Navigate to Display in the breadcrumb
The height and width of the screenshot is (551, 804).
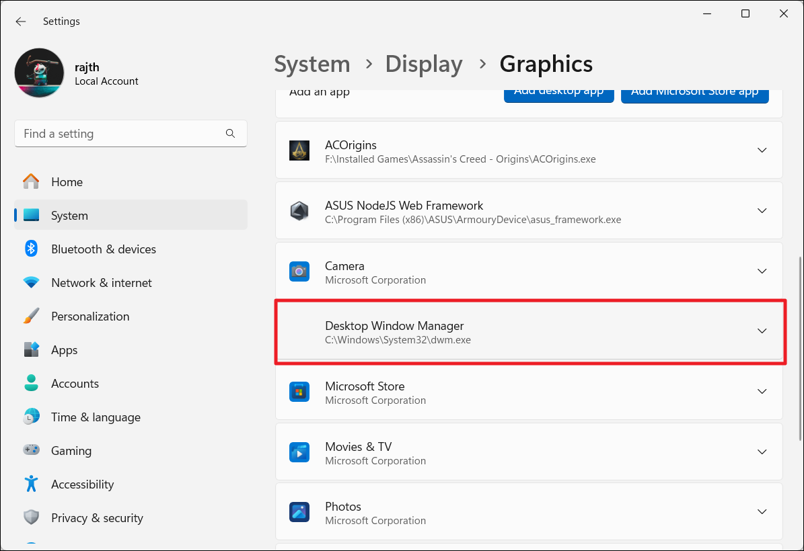pos(423,65)
